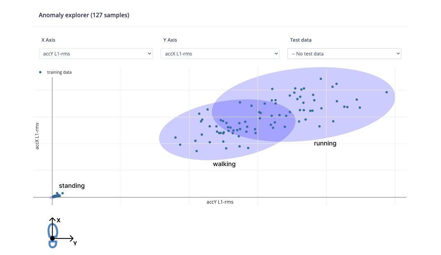Select the standing cluster label
Viewport: 441px width, 255px height.
[72, 186]
